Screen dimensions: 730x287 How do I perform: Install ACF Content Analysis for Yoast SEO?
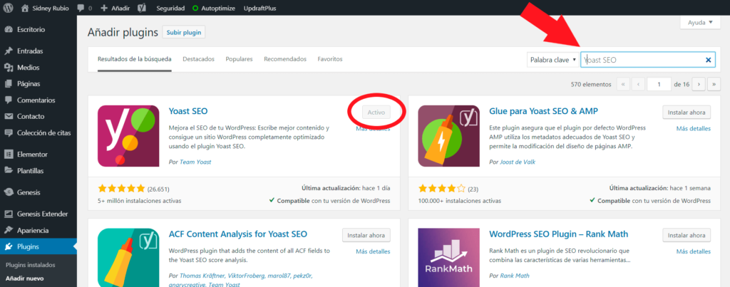(366, 235)
